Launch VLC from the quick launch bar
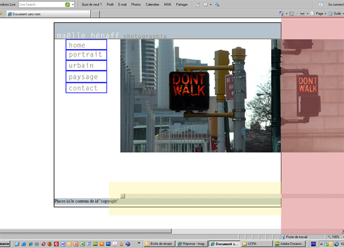The width and height of the screenshot is (344, 248). click(x=121, y=243)
